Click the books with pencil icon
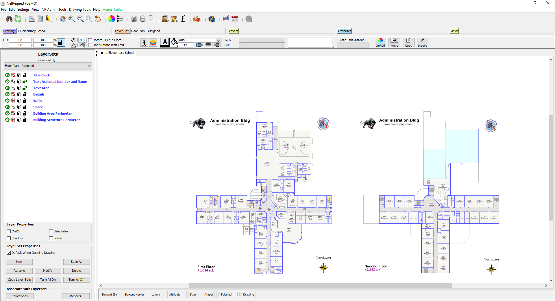 click(x=174, y=19)
